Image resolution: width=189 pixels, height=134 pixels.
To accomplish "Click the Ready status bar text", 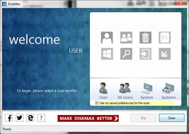I will coord(7,129).
